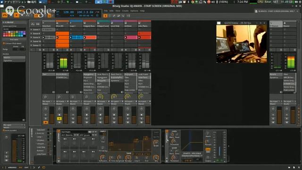Toggle the reverb device power button
The image size is (302, 170).
click(x=59, y=131)
